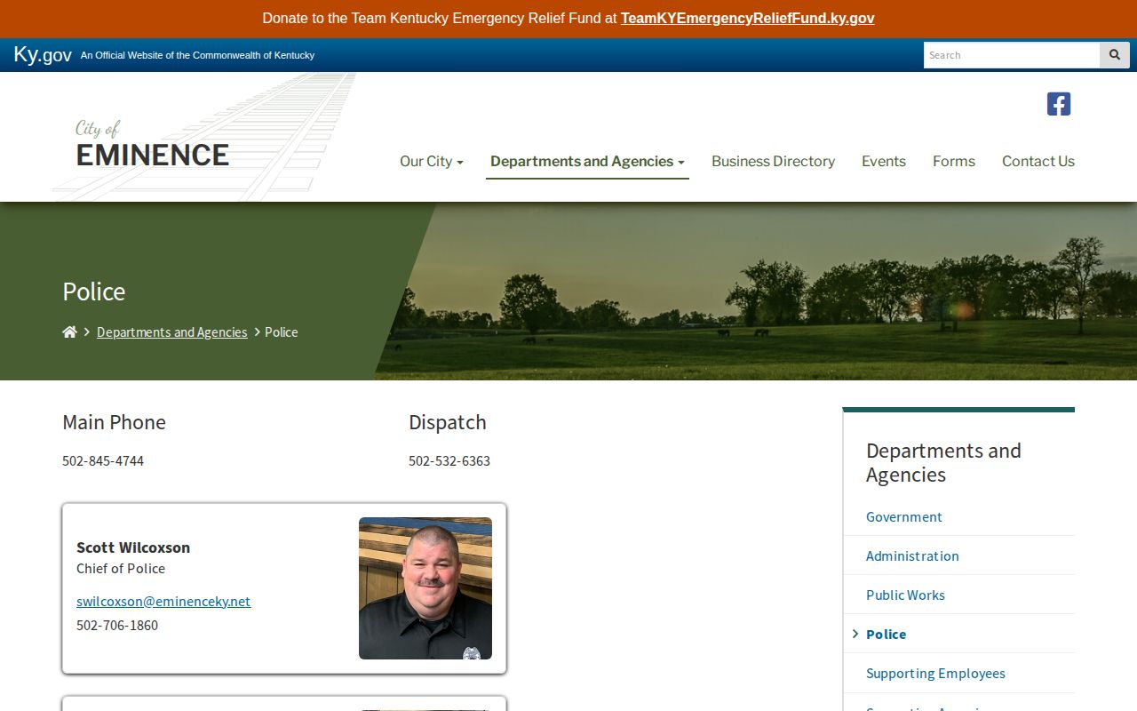Focus the Search input field
Screen dimensions: 1137x711
pos(1012,55)
